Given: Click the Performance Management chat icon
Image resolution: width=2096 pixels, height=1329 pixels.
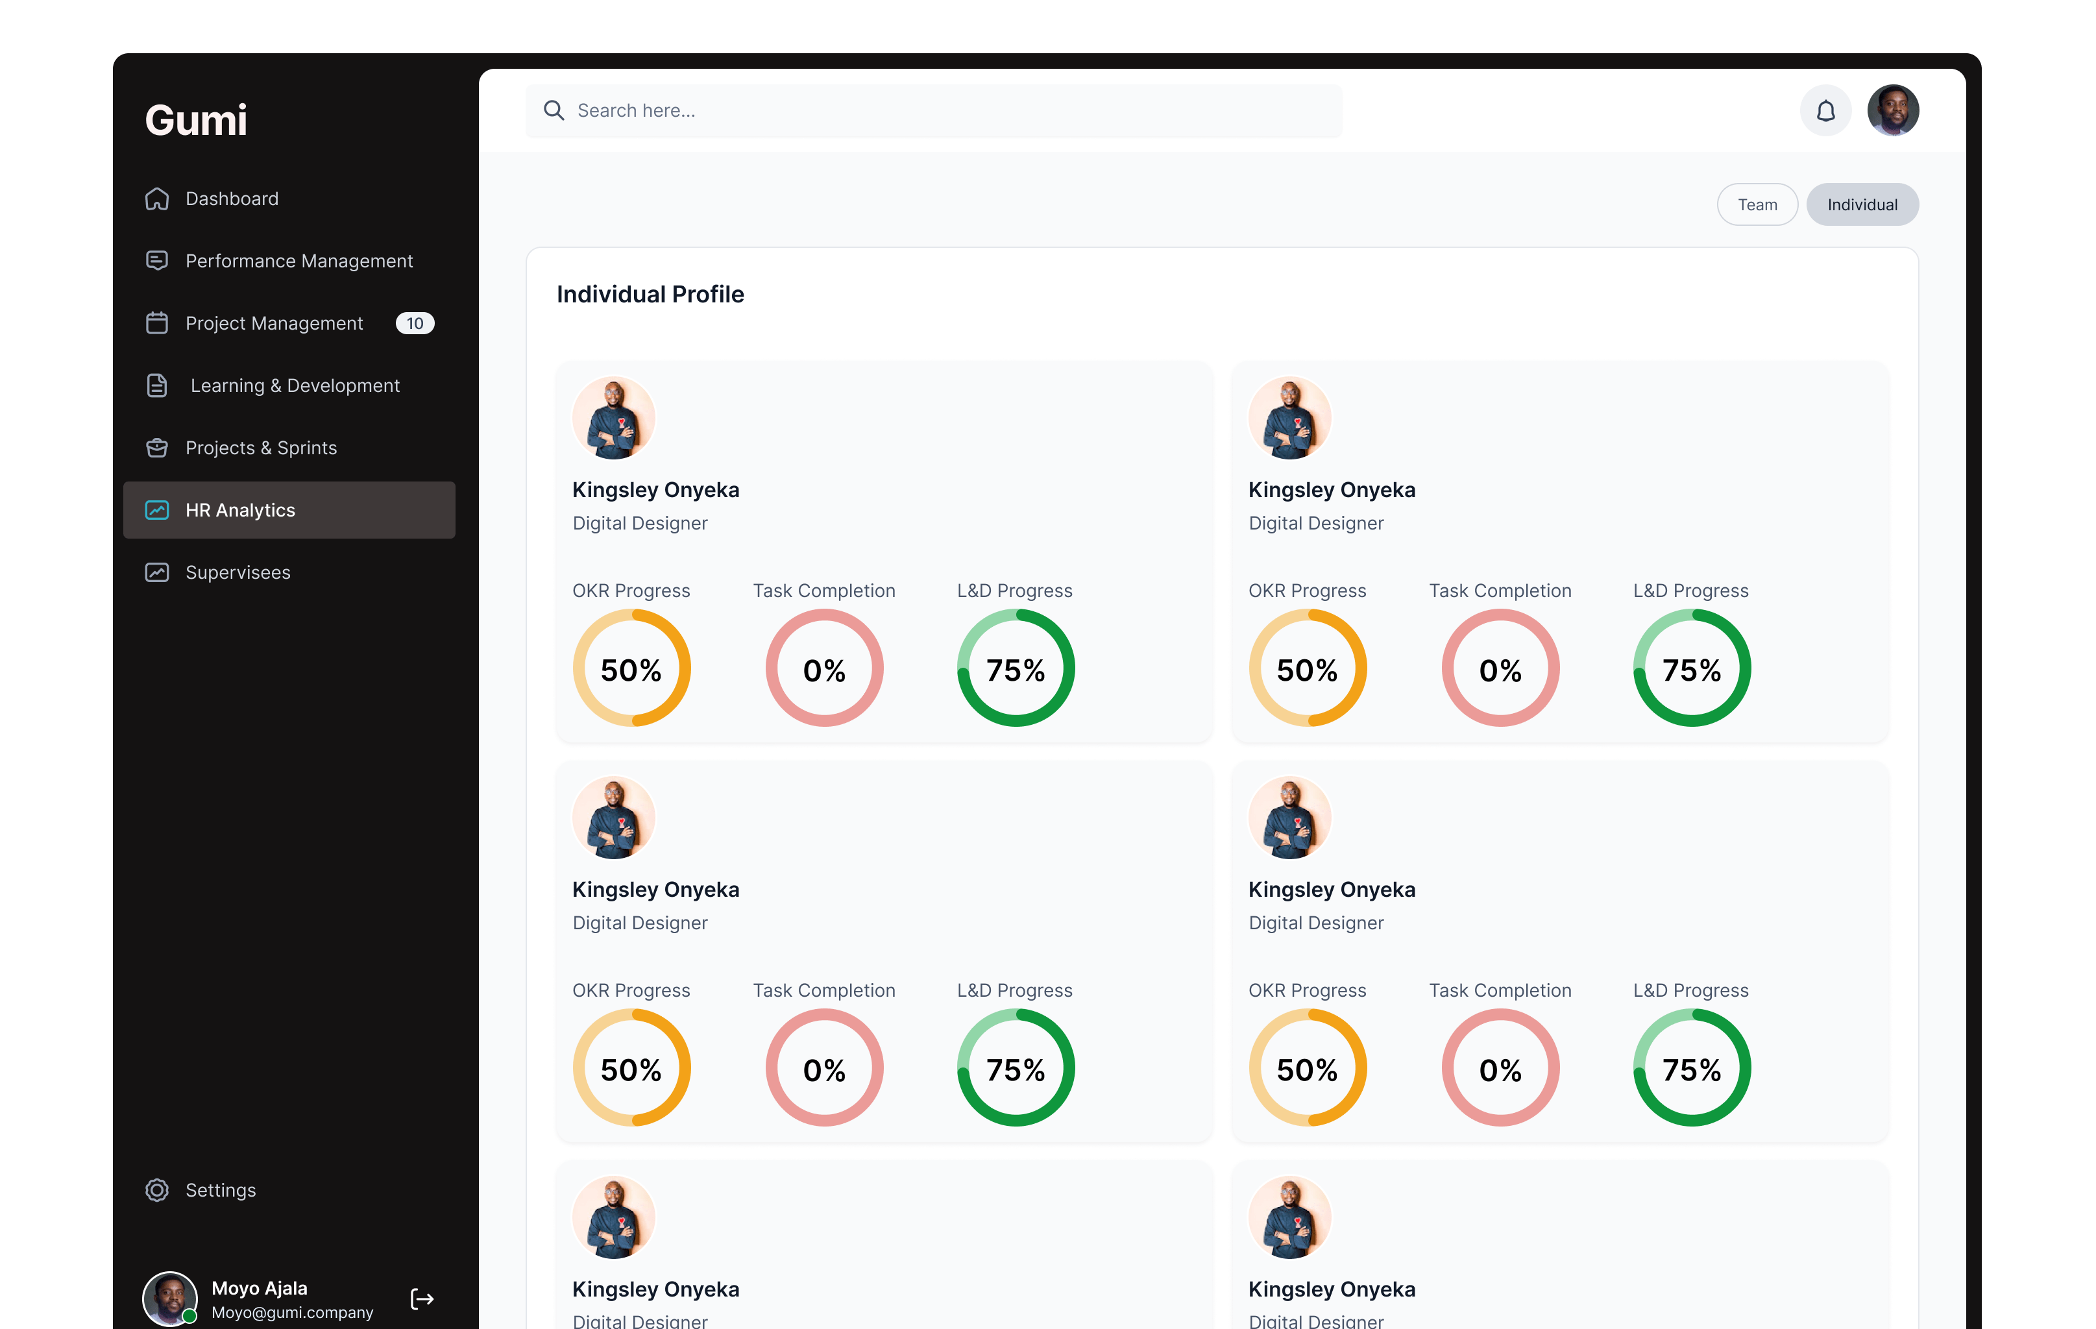Looking at the screenshot, I should [x=156, y=261].
